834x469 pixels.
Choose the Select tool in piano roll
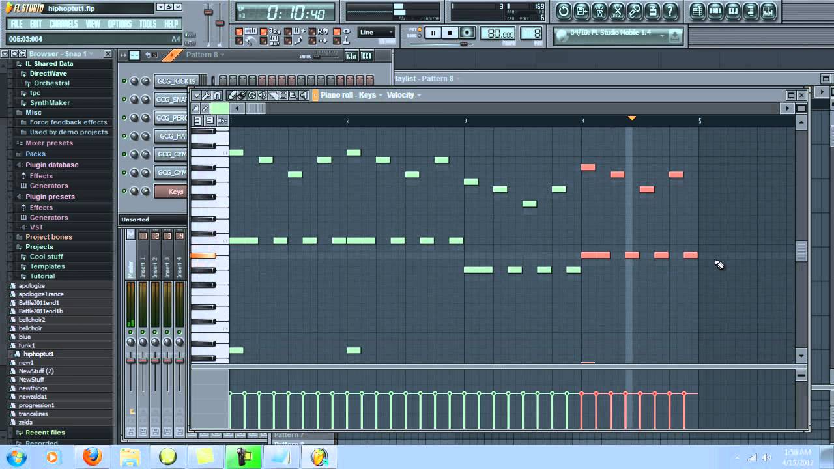pyautogui.click(x=283, y=95)
